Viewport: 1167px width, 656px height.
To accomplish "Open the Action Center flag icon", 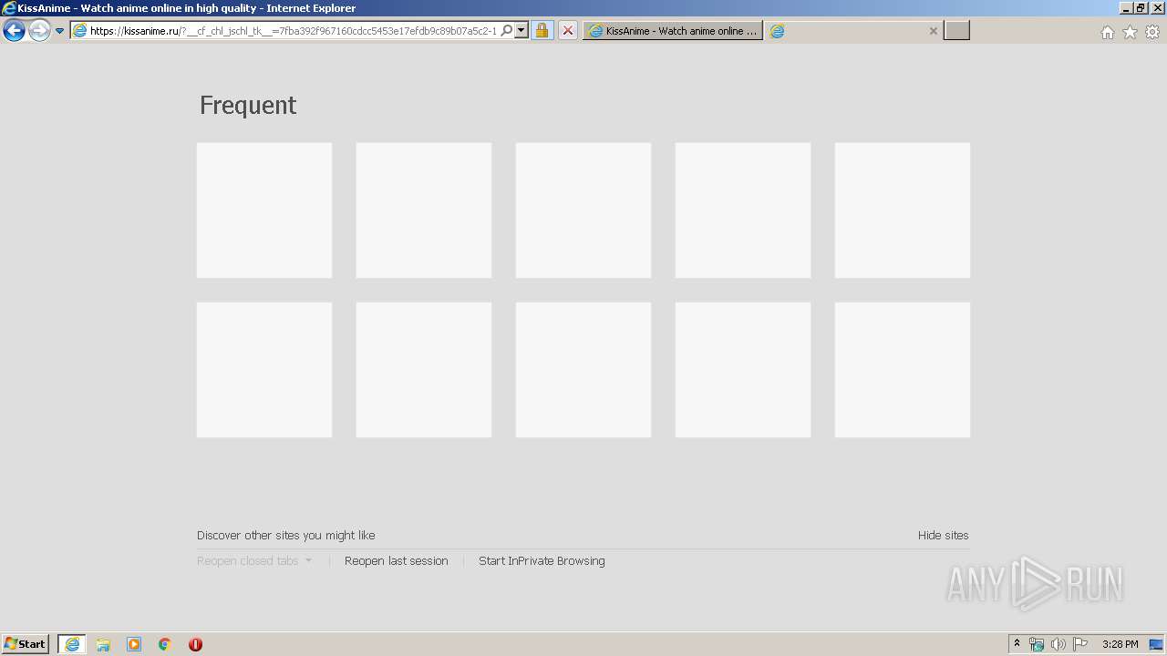I will [1080, 644].
